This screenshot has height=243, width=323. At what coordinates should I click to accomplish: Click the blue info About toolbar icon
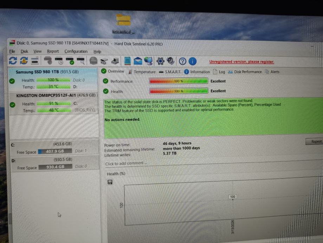point(193,61)
